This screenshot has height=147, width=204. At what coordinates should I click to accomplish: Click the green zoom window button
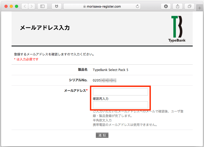click(17, 6)
